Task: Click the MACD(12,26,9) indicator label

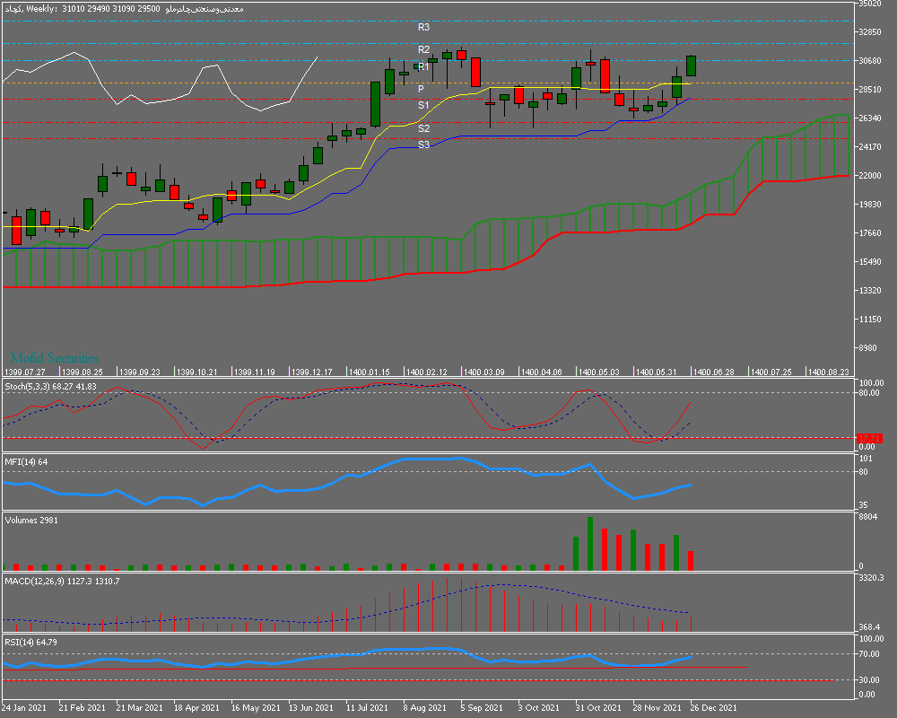Action: pos(63,582)
